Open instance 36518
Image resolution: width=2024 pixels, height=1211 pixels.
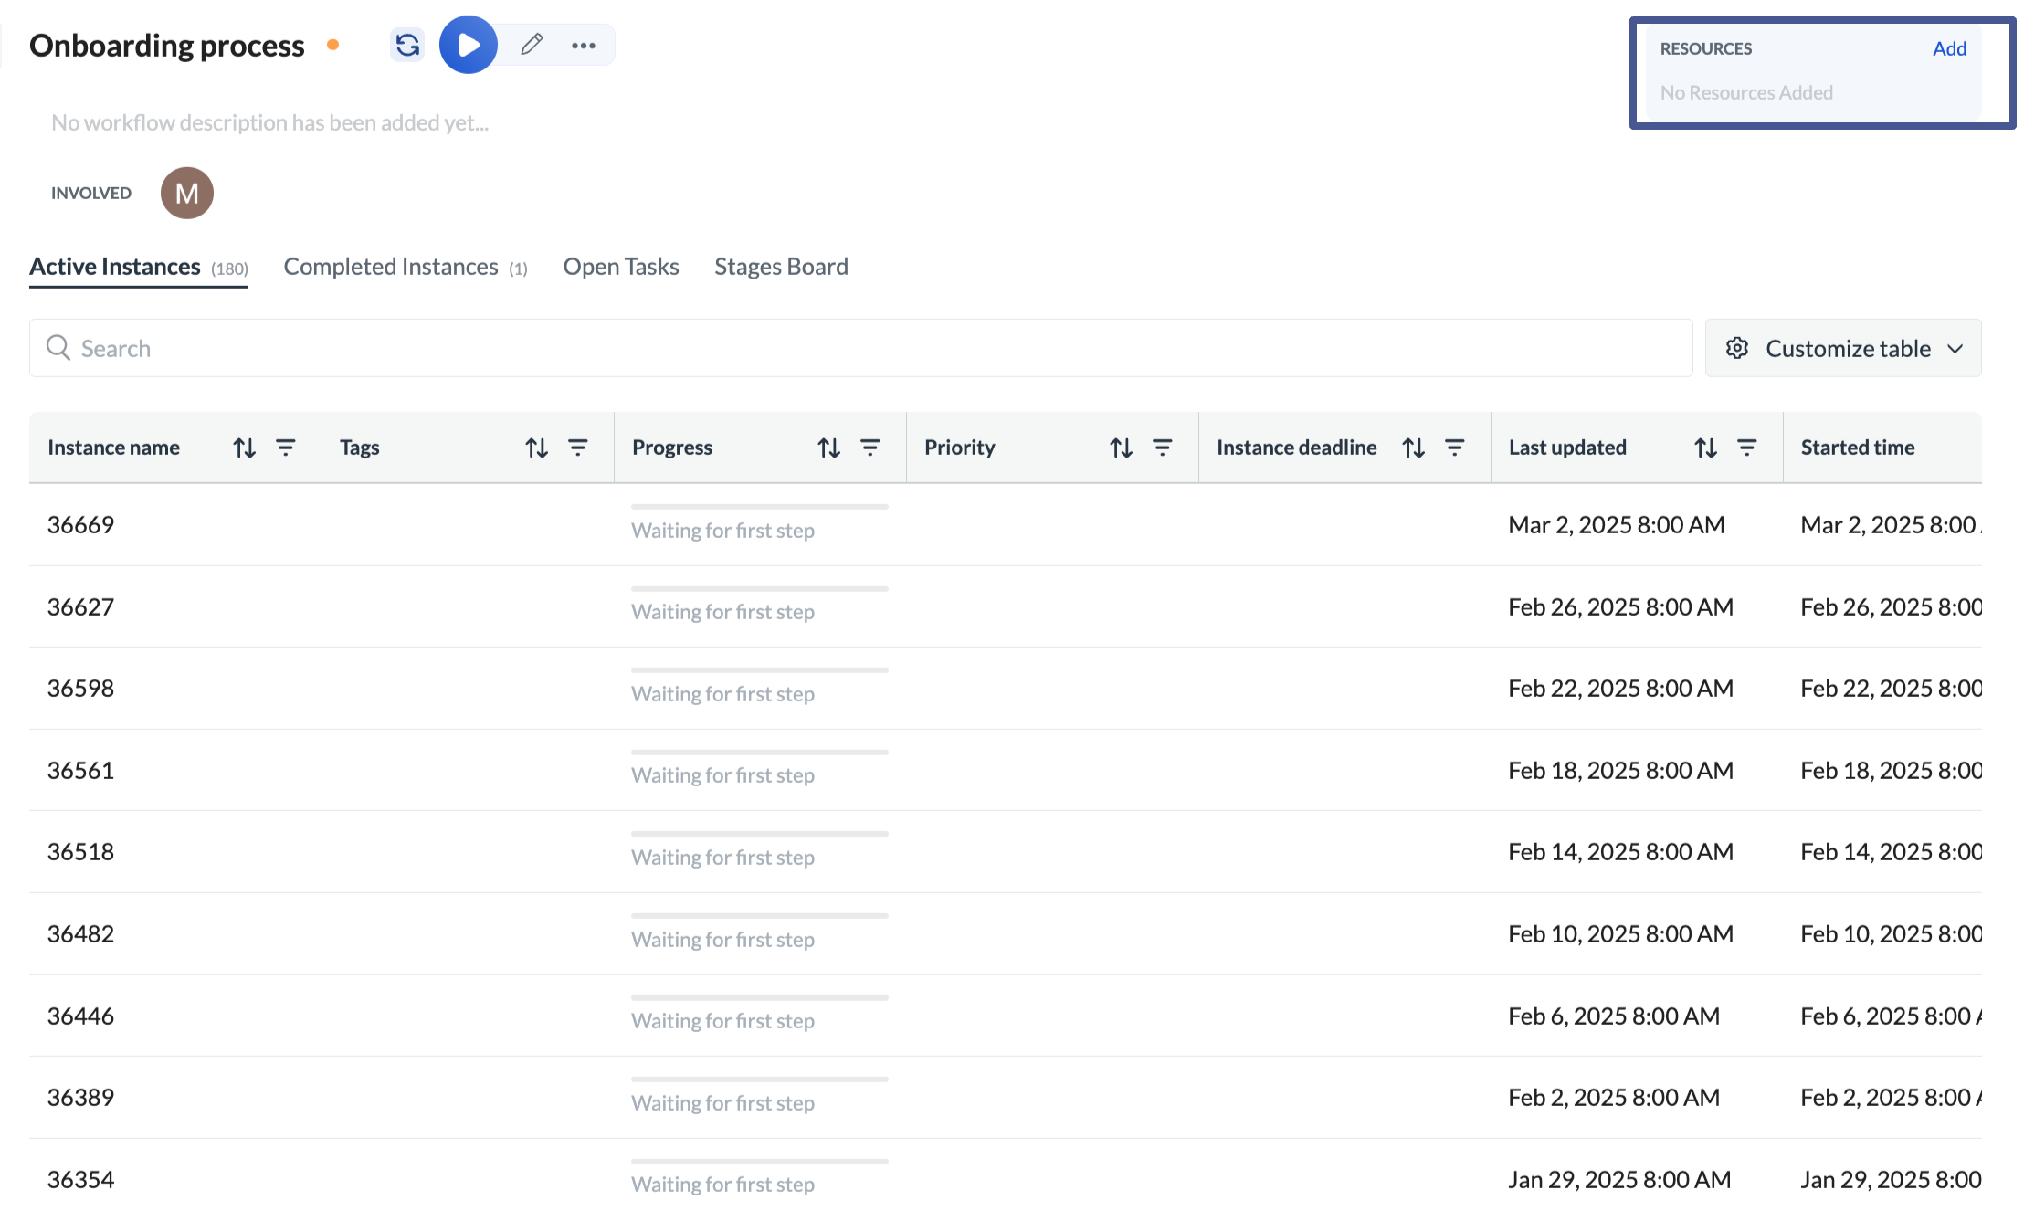[80, 851]
